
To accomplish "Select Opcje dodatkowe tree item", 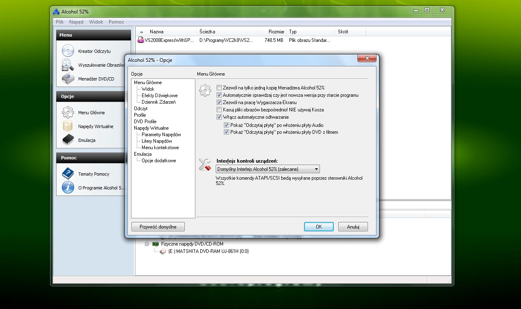I will [159, 161].
